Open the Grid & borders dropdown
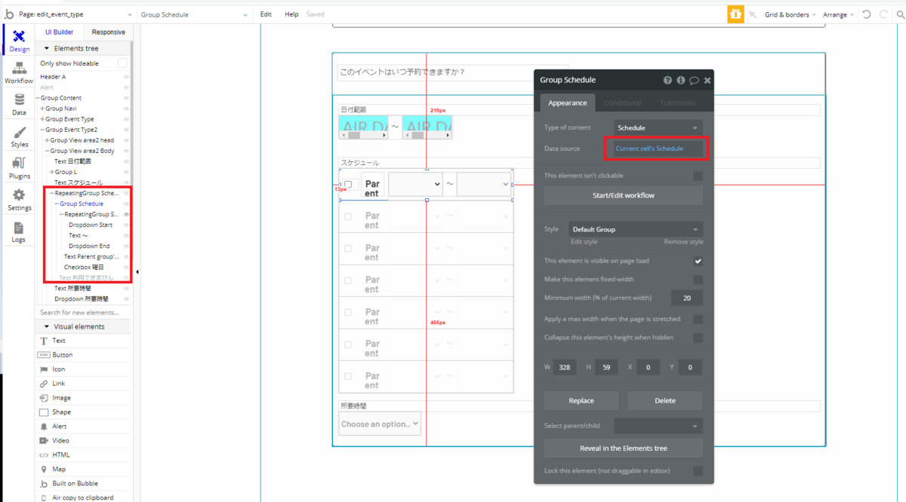 (790, 14)
